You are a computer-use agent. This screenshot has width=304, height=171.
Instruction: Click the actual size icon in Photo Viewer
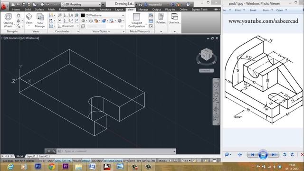[240, 154]
